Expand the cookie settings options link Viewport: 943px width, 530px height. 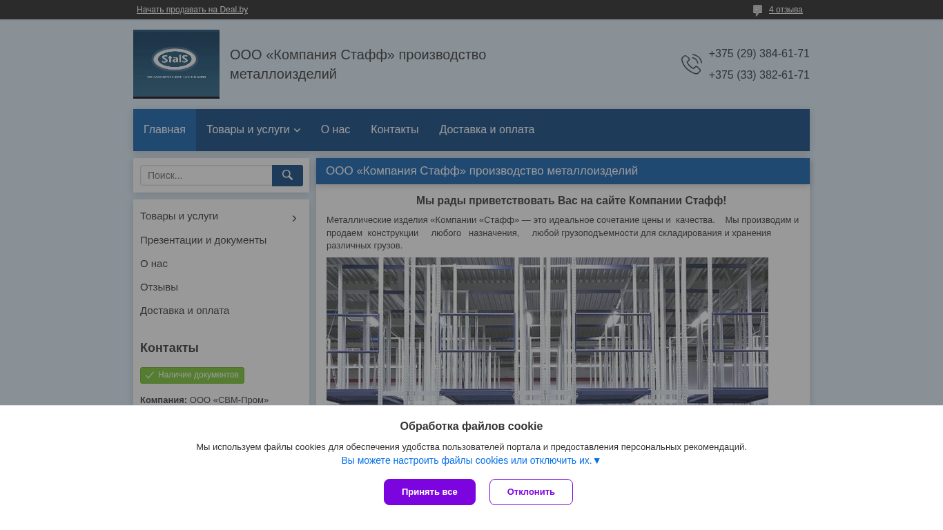tap(471, 460)
